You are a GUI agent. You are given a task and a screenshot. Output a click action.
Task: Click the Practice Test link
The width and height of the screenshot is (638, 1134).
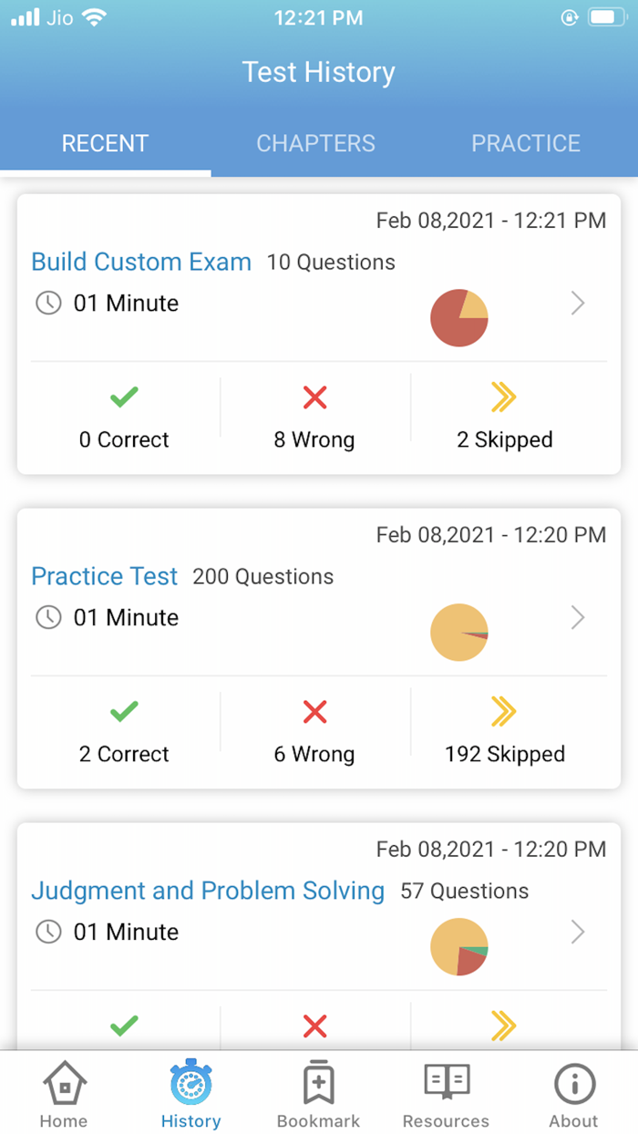click(x=104, y=576)
